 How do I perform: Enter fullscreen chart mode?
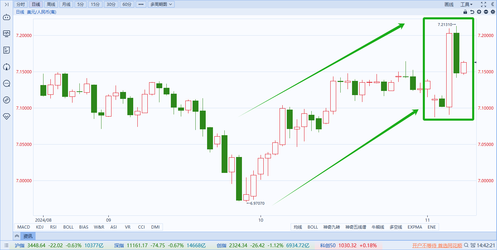click(483, 4)
